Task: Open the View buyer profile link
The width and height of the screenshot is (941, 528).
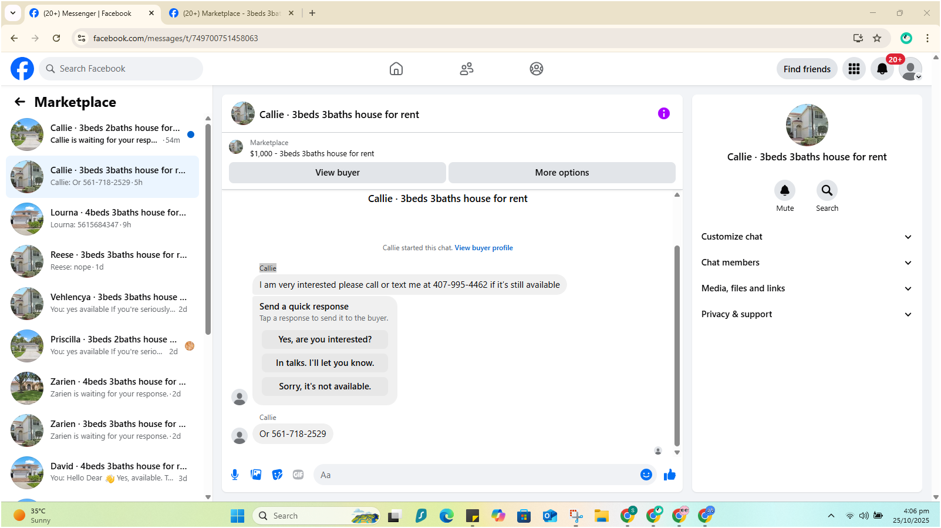Action: coord(484,248)
